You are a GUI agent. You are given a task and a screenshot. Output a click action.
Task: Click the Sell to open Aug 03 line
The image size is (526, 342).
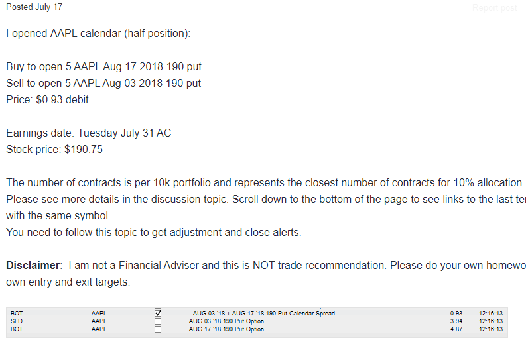click(x=103, y=83)
